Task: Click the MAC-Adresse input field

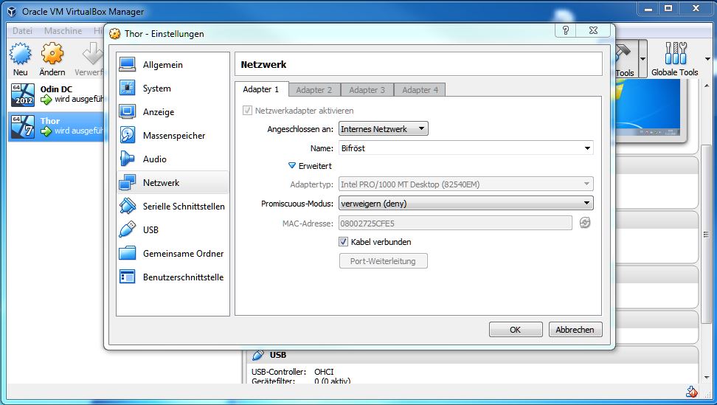Action: 455,223
